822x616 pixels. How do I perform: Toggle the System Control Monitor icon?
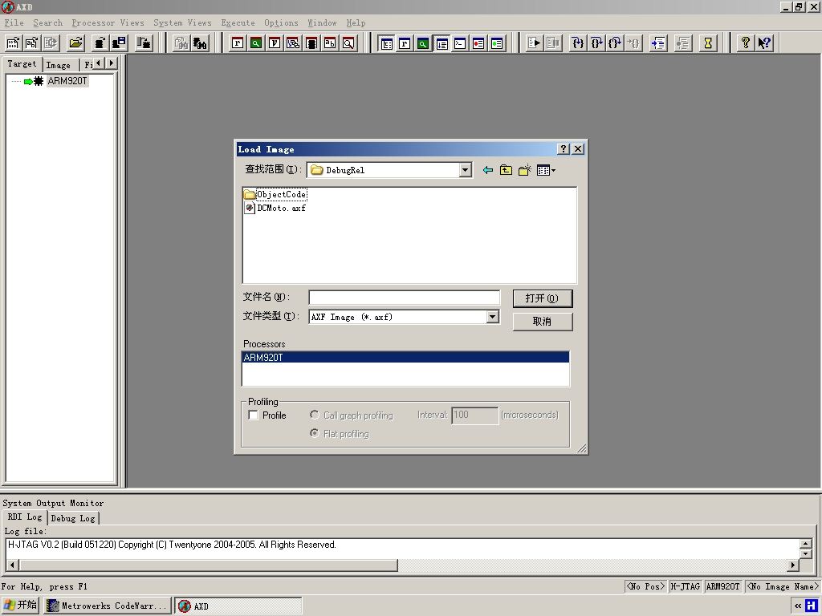pyautogui.click(x=386, y=43)
